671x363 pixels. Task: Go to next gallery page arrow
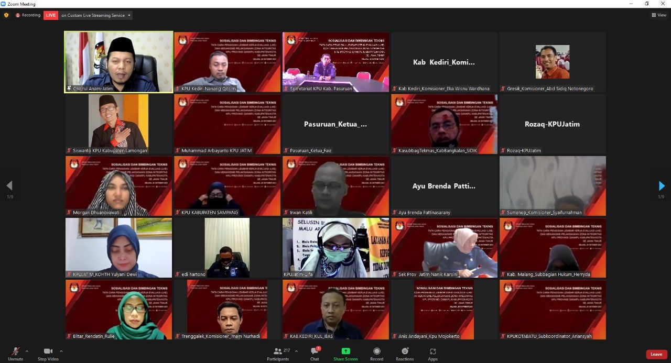tap(662, 186)
